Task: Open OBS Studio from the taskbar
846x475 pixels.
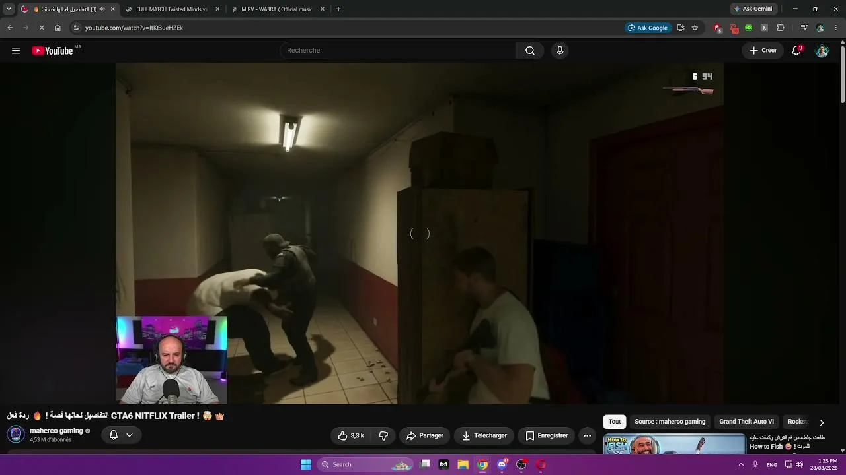Action: coord(521,464)
